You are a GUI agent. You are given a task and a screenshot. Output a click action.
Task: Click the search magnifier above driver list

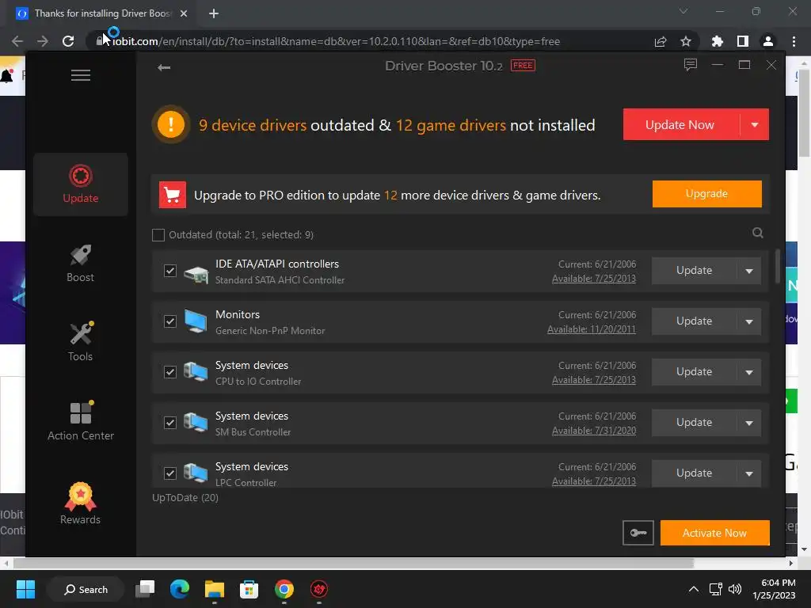758,233
